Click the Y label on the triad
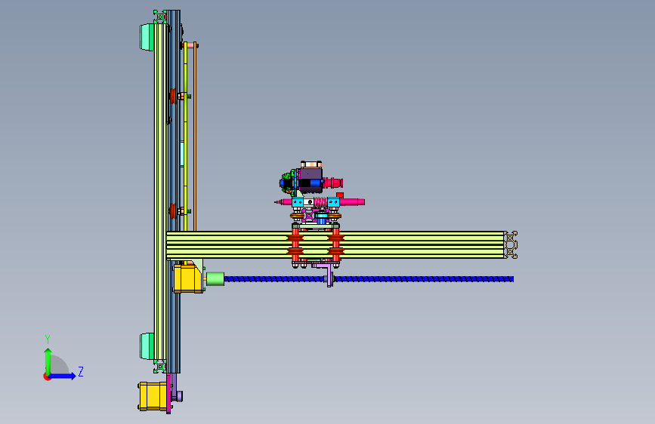Image resolution: width=655 pixels, height=424 pixels. point(48,340)
